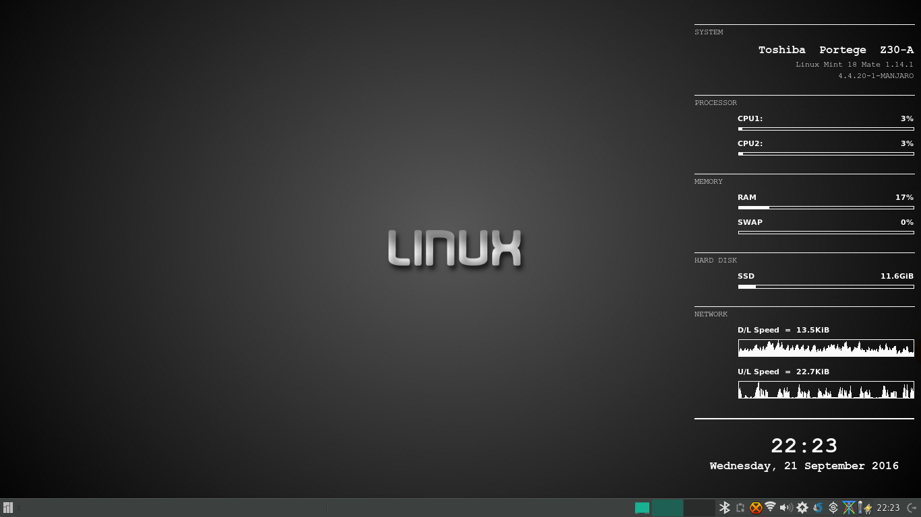The height and width of the screenshot is (517, 921).
Task: Click the RAM "17%" value
Action: click(x=904, y=197)
